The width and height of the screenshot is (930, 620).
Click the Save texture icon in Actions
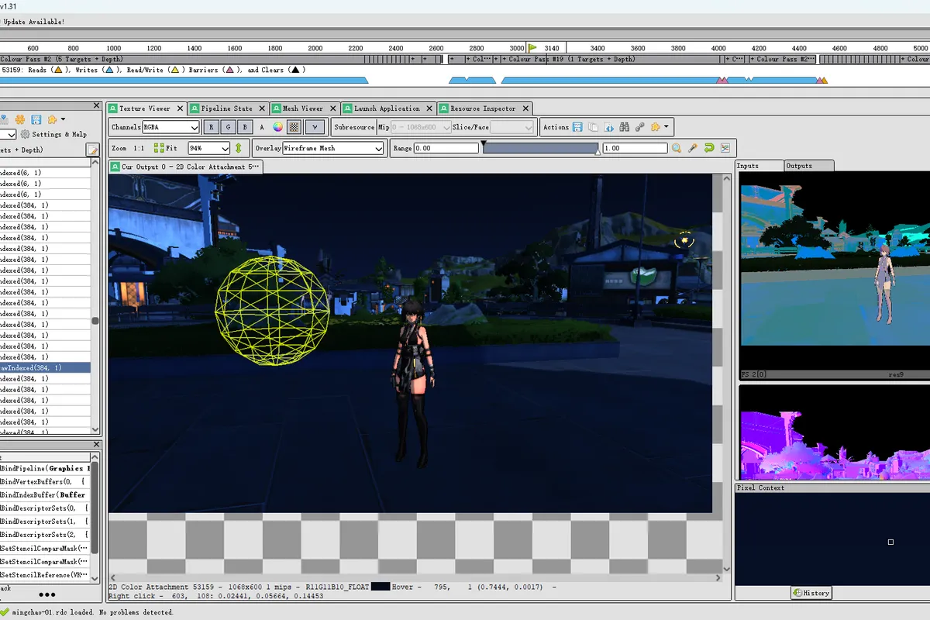(577, 127)
